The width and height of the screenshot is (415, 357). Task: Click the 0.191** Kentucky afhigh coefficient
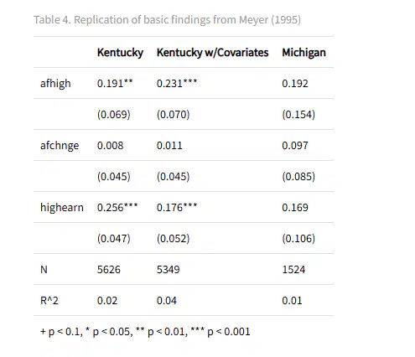[115, 84]
